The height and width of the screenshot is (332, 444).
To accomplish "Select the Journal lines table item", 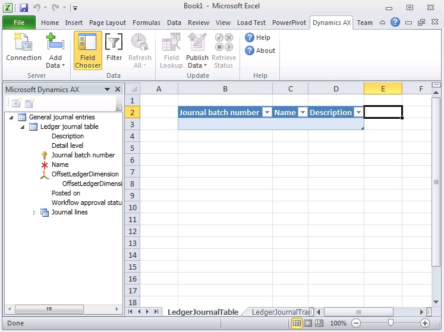I will tap(70, 212).
